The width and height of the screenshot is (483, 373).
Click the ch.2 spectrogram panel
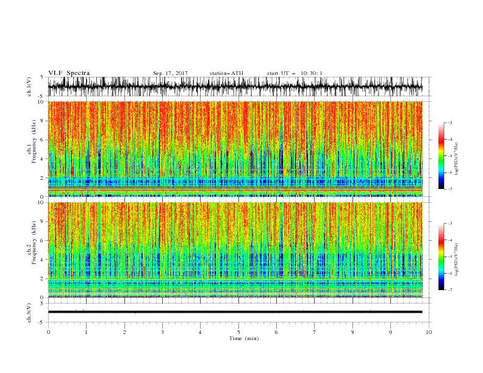point(235,250)
